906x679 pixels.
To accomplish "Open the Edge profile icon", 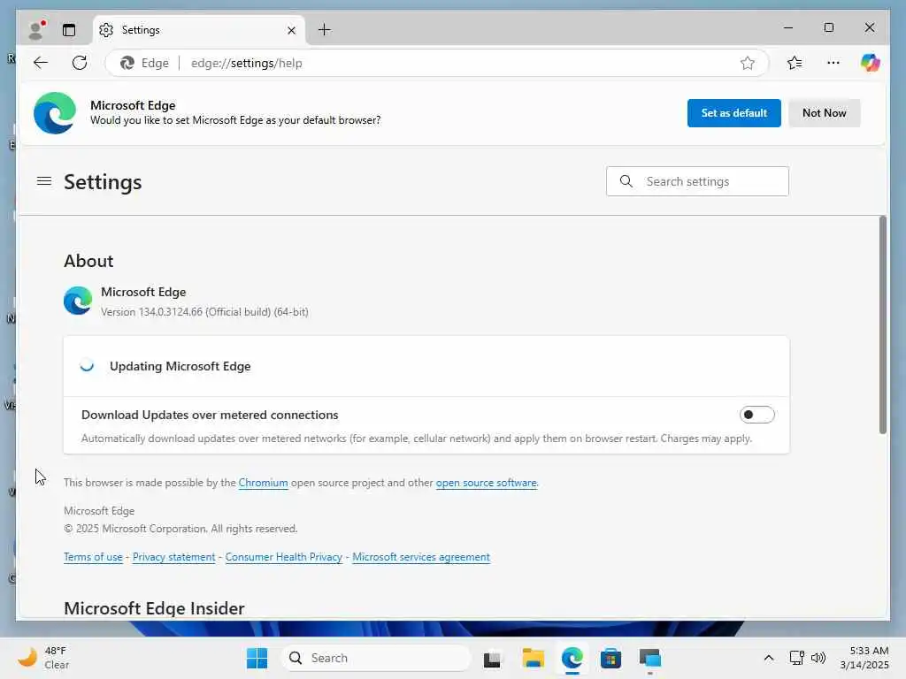I will coord(37,29).
